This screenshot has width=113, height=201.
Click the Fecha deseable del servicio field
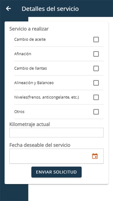[x=56, y=156]
